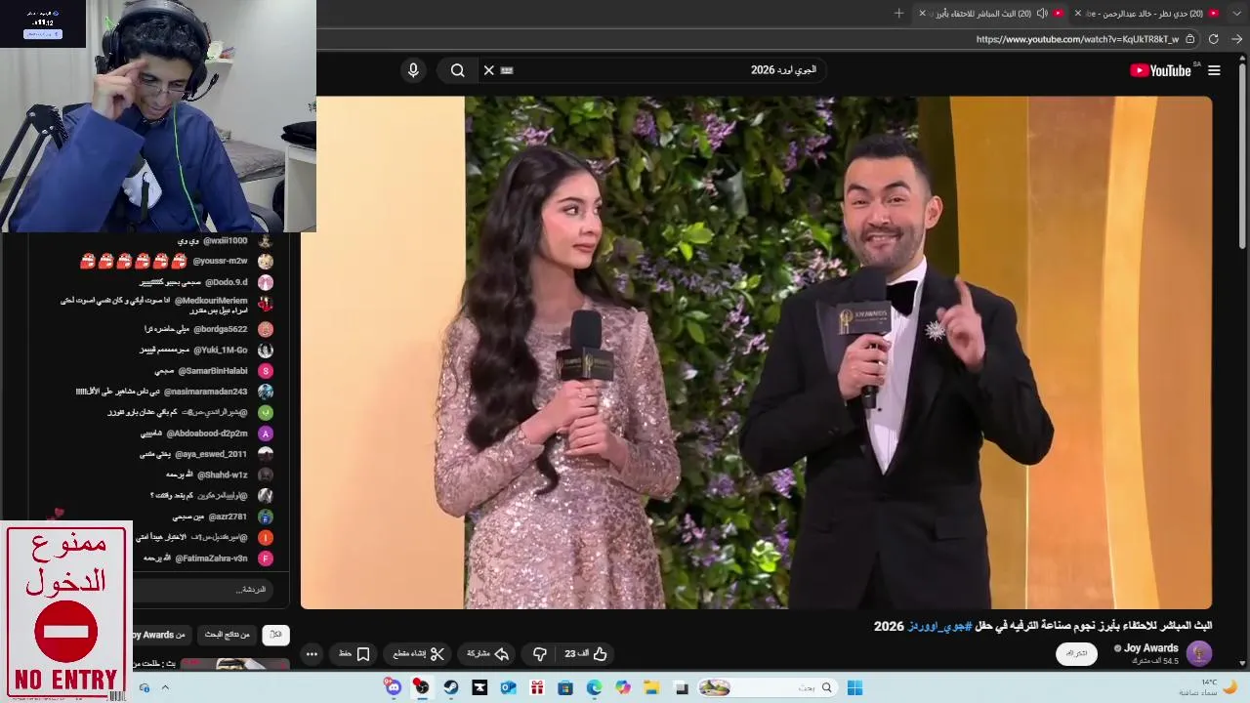The width and height of the screenshot is (1250, 703).
Task: Open suggested video thumbnail below filter chips
Action: (234, 664)
